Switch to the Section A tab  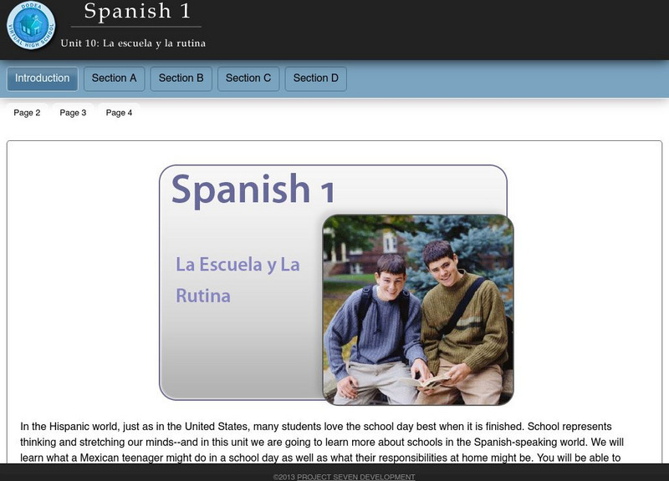pyautogui.click(x=114, y=78)
